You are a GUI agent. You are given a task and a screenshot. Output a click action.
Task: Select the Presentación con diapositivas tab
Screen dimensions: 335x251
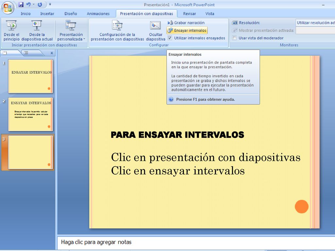[x=147, y=14]
